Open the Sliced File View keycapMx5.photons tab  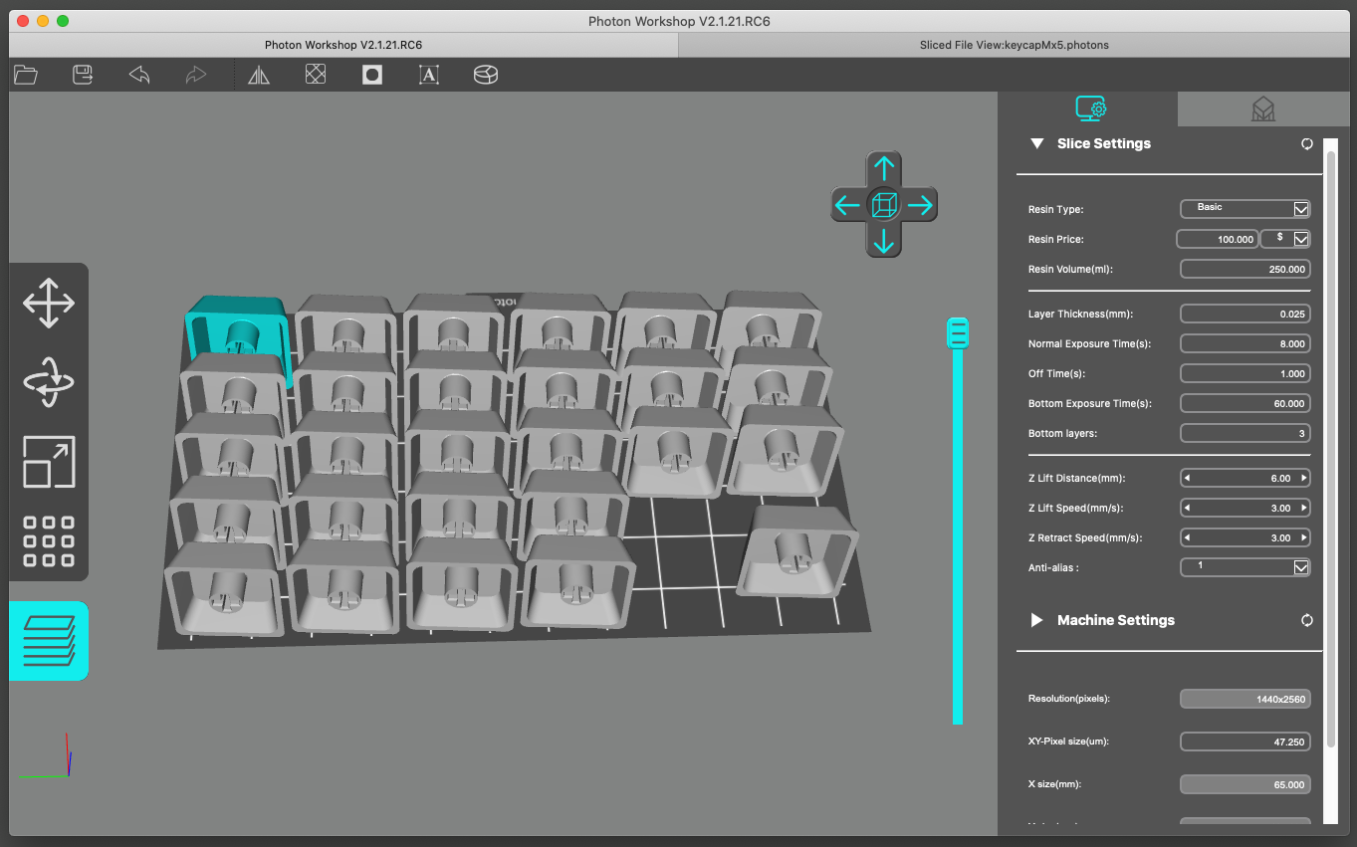click(1014, 45)
